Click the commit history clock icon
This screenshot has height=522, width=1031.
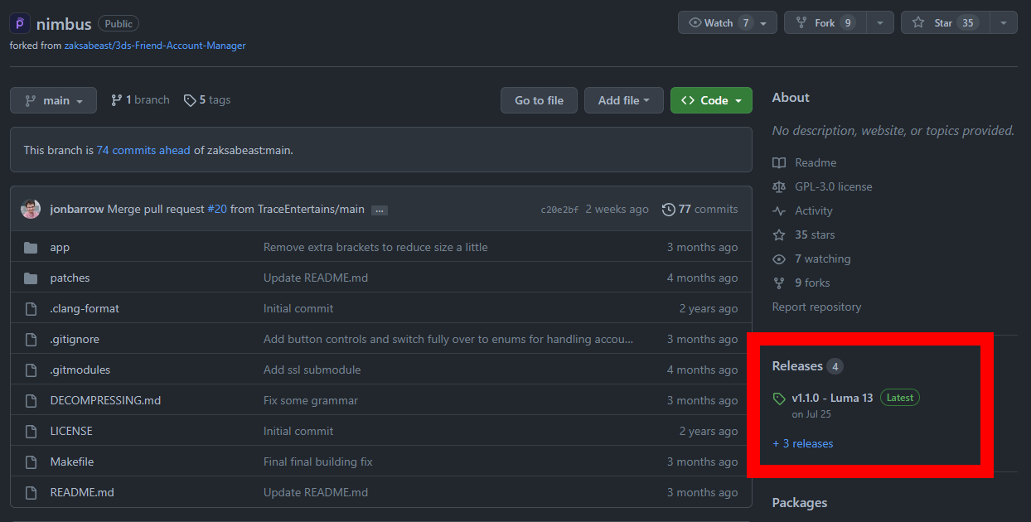[x=669, y=210]
